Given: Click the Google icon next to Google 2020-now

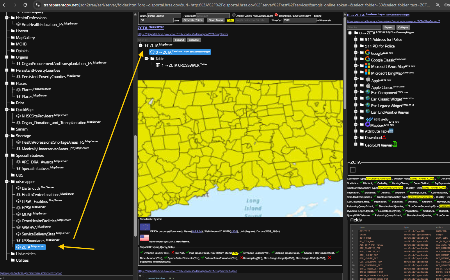Looking at the screenshot, I should click(368, 52).
